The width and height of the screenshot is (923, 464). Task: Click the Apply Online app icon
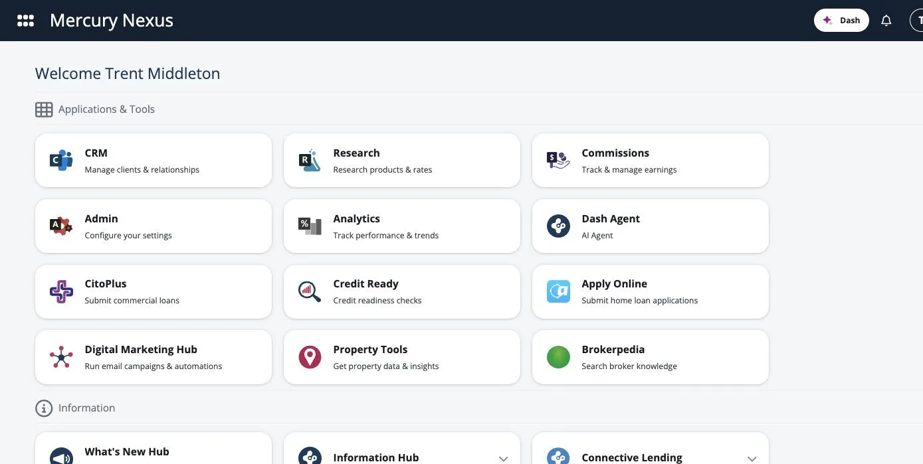pos(558,291)
